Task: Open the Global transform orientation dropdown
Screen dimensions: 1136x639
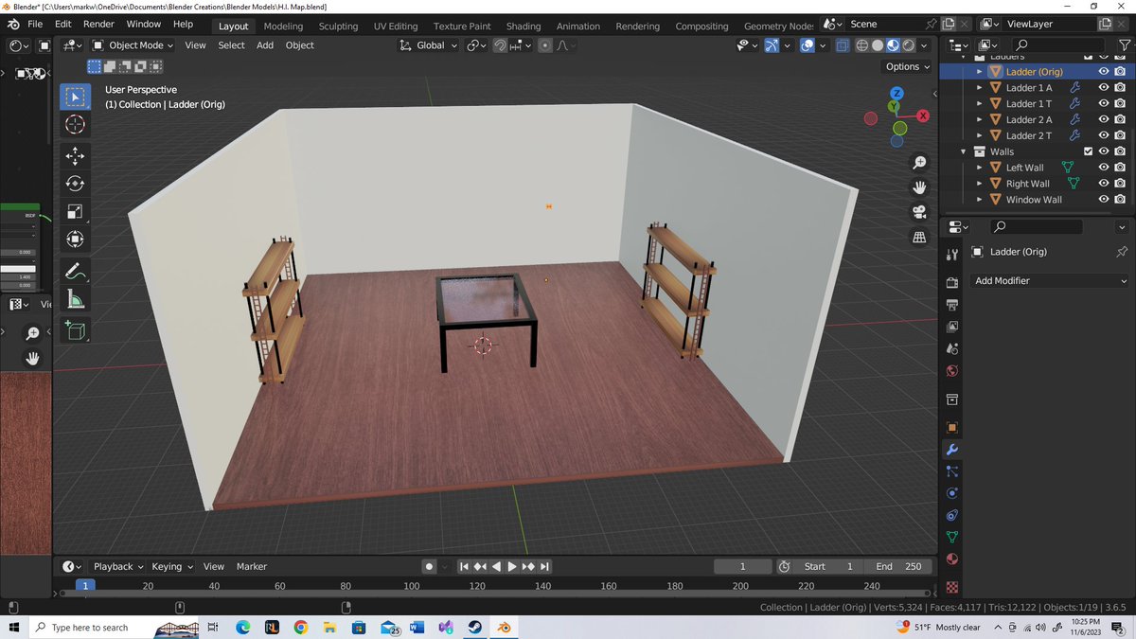Action: pos(429,45)
